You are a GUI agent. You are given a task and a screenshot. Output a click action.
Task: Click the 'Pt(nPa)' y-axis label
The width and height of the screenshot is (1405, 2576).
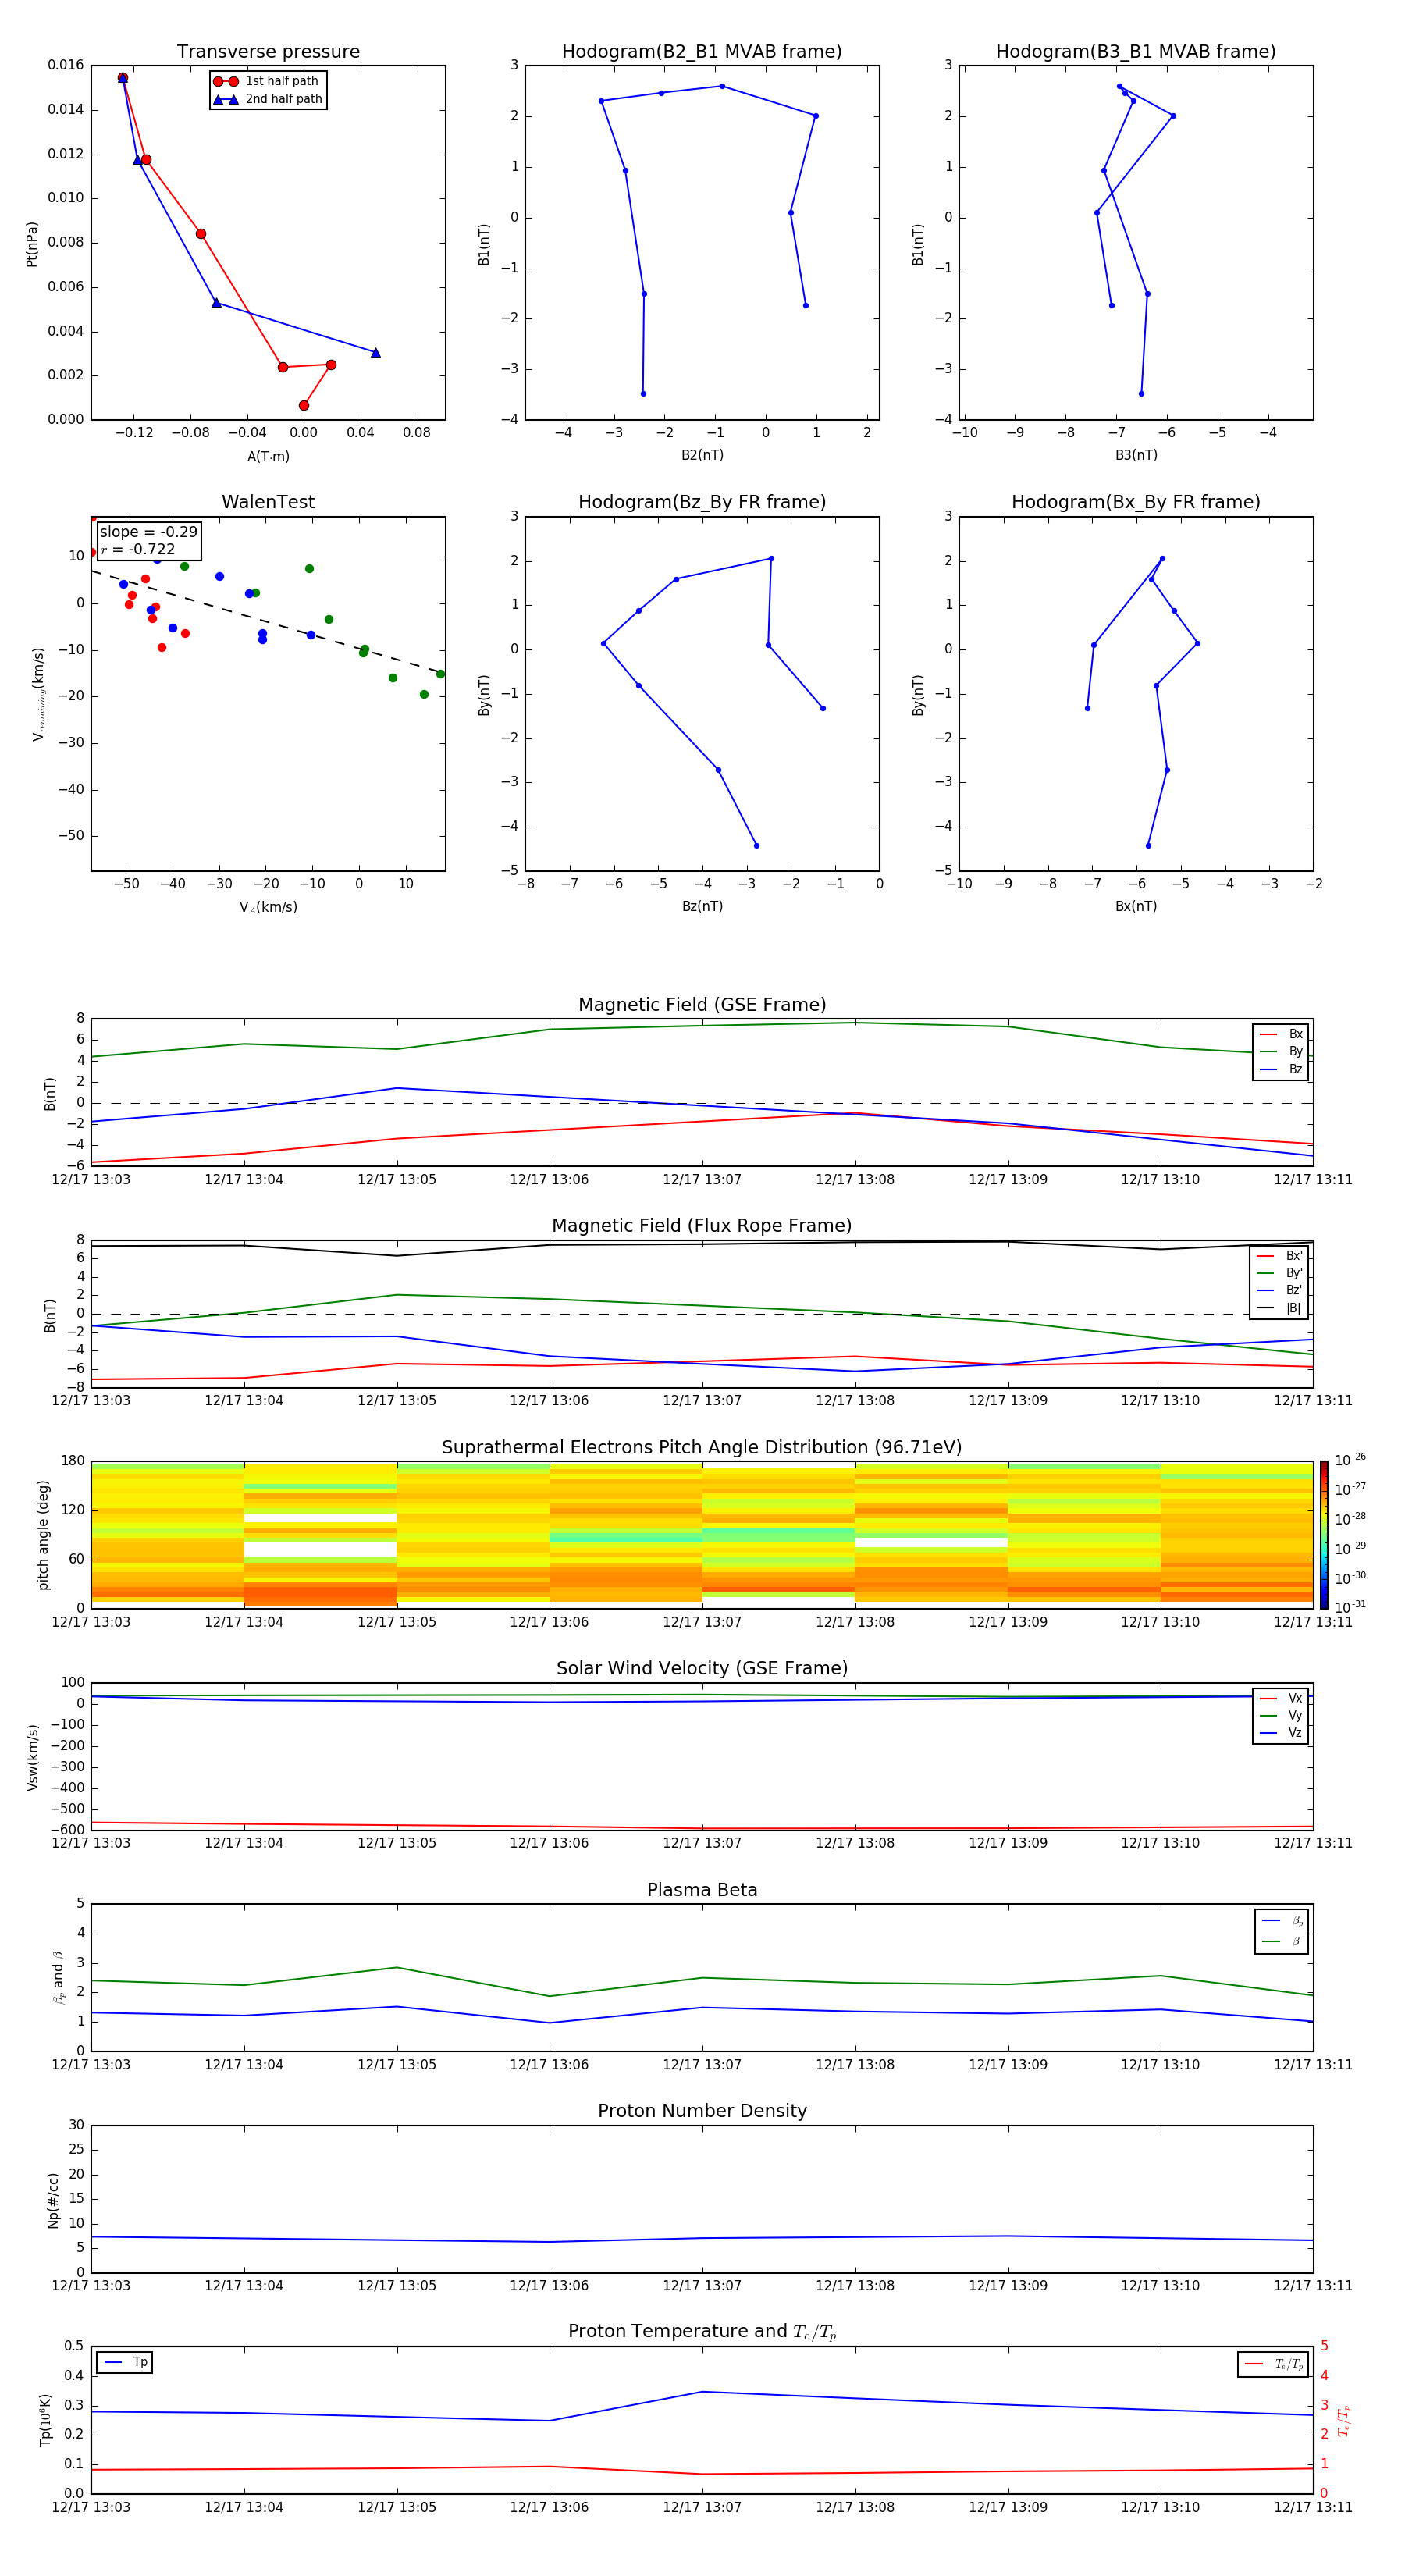pyautogui.click(x=32, y=244)
